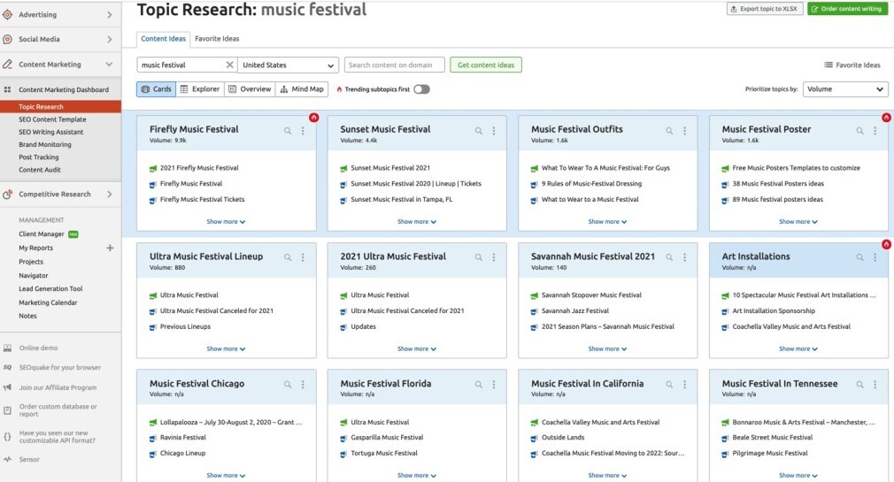Click trending fire badge on Art Installations card
Screen dimensions: 894x482
click(x=886, y=244)
